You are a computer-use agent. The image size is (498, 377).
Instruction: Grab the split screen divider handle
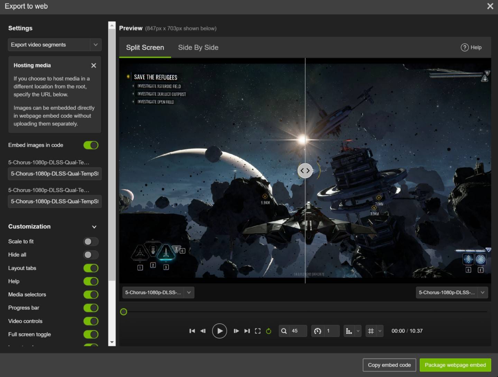(x=305, y=171)
